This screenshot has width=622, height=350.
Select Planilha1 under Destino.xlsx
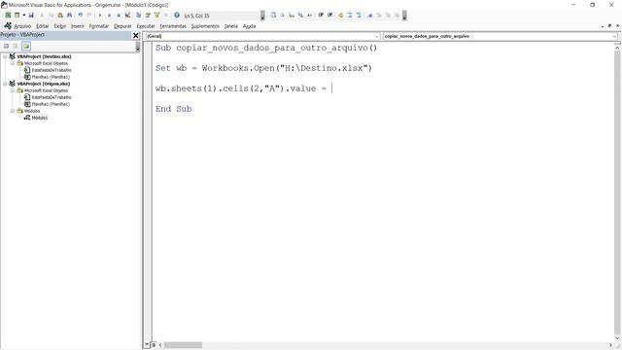(x=51, y=77)
